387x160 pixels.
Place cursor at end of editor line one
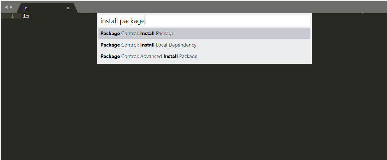[x=30, y=16]
